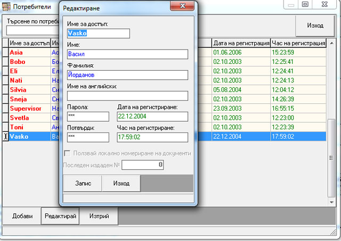Screen dimensions: 341x241
Task: Click the Потвърди password field
Action: (x=88, y=137)
